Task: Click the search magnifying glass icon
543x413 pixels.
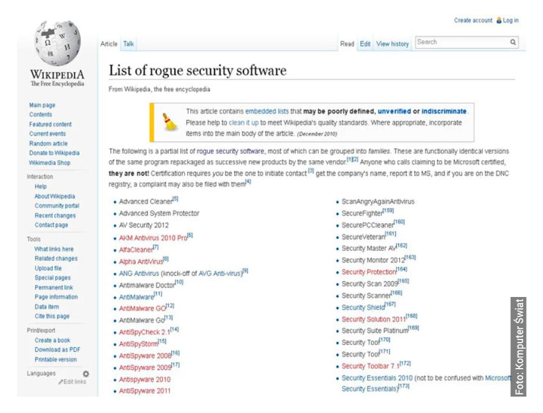Action: point(513,43)
